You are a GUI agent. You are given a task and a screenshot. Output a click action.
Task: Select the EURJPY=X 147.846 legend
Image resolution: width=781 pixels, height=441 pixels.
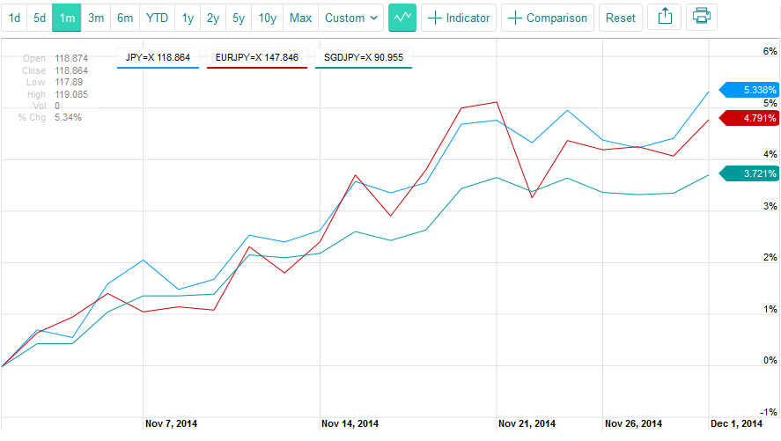click(257, 58)
